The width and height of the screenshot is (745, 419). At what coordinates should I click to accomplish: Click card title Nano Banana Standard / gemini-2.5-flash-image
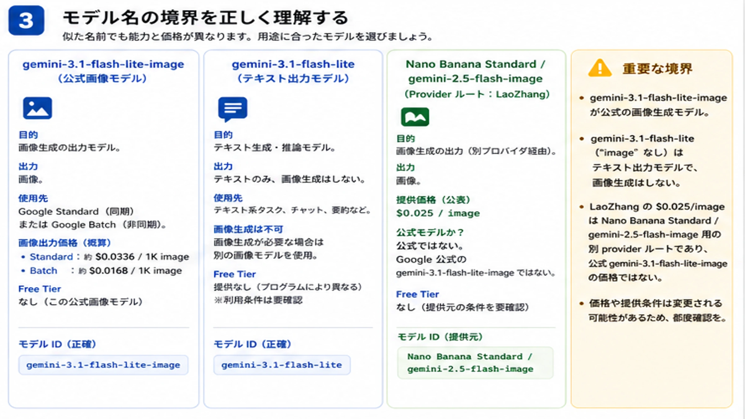[475, 71]
